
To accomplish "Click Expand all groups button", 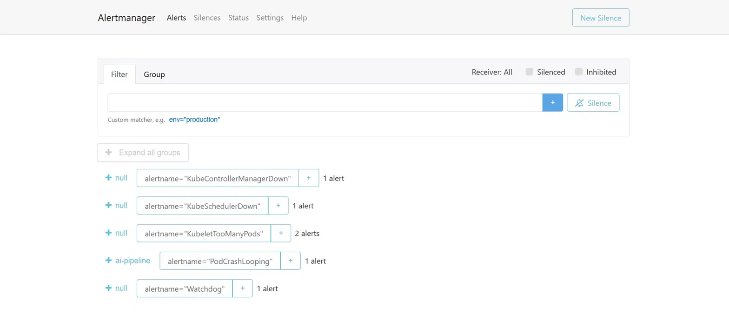I will coord(143,153).
